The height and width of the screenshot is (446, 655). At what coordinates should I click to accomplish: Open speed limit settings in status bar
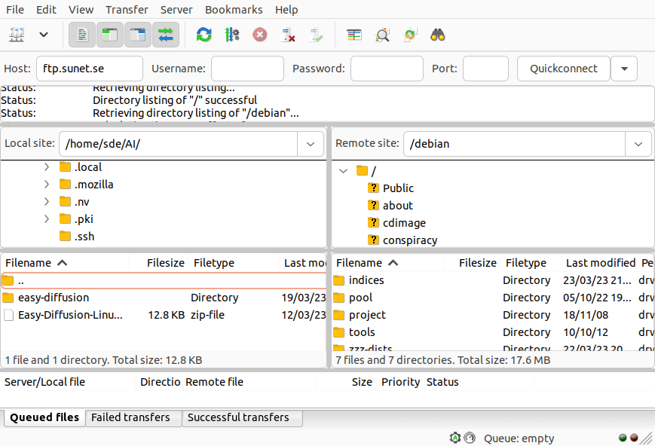tap(470, 438)
